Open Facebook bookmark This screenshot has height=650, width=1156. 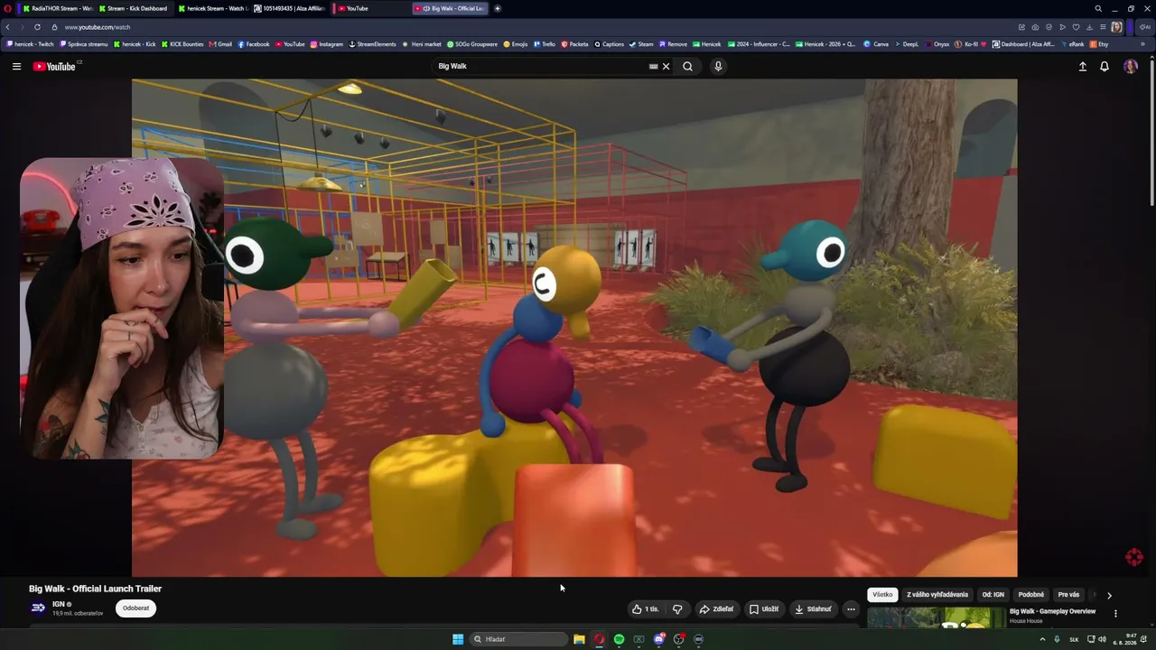(254, 44)
